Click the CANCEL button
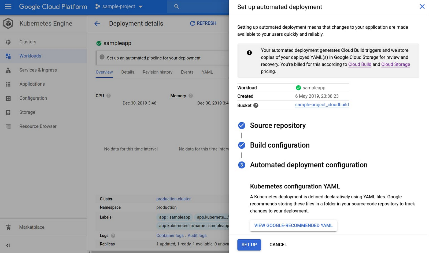The width and height of the screenshot is (429, 253). pos(278,245)
